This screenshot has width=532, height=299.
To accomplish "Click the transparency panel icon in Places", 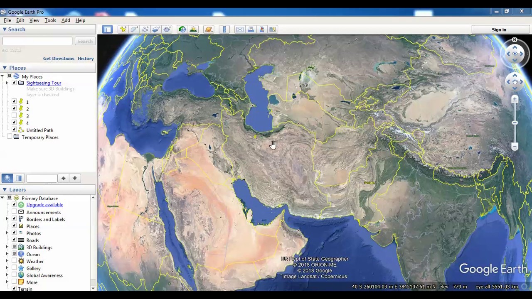I will click(19, 178).
